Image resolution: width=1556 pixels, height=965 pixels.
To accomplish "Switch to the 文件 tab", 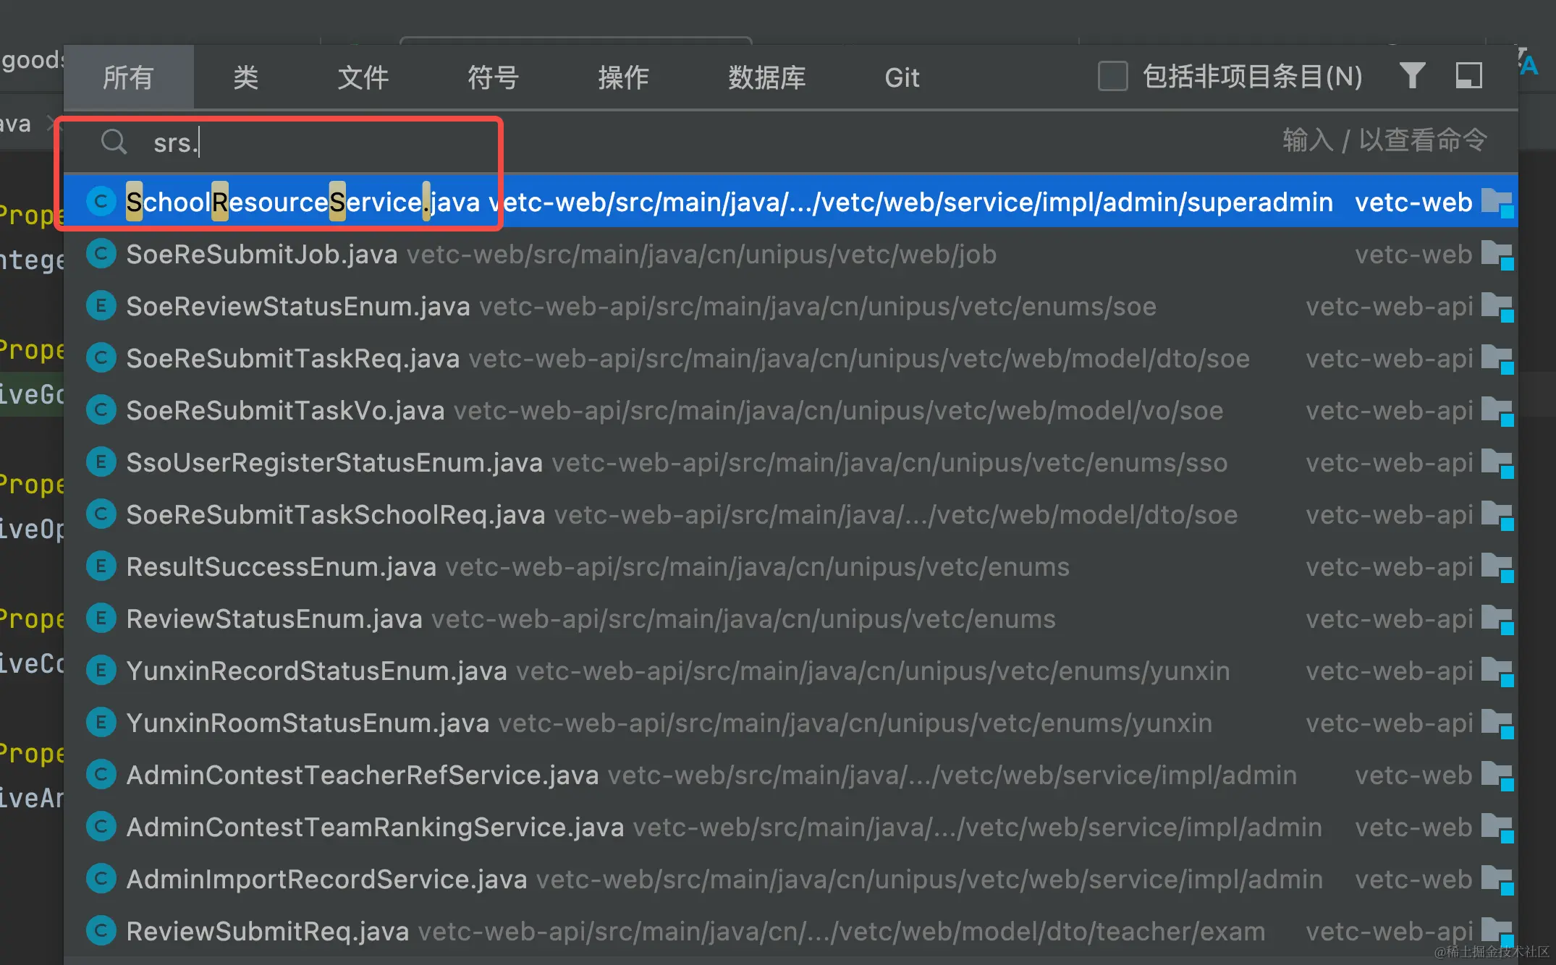I will pos(363,77).
